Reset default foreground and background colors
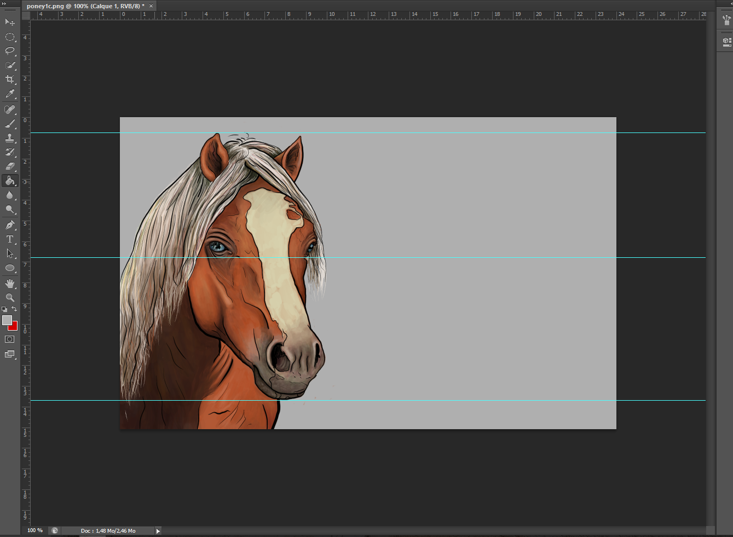The width and height of the screenshot is (733, 537). click(x=4, y=309)
